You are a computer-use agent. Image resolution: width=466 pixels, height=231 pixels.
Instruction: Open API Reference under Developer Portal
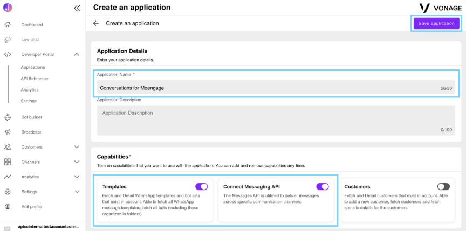35,79
